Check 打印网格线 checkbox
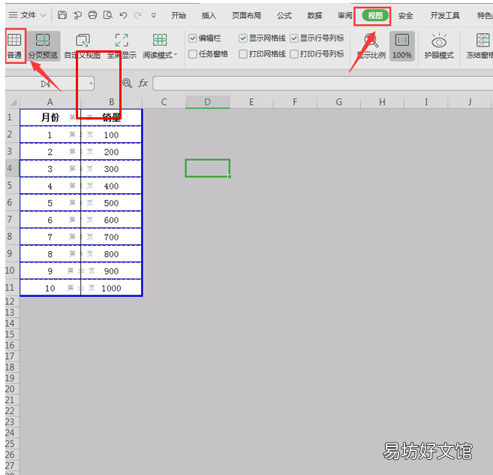 pyautogui.click(x=242, y=54)
